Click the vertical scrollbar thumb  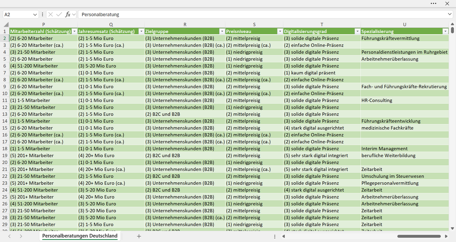453,30
